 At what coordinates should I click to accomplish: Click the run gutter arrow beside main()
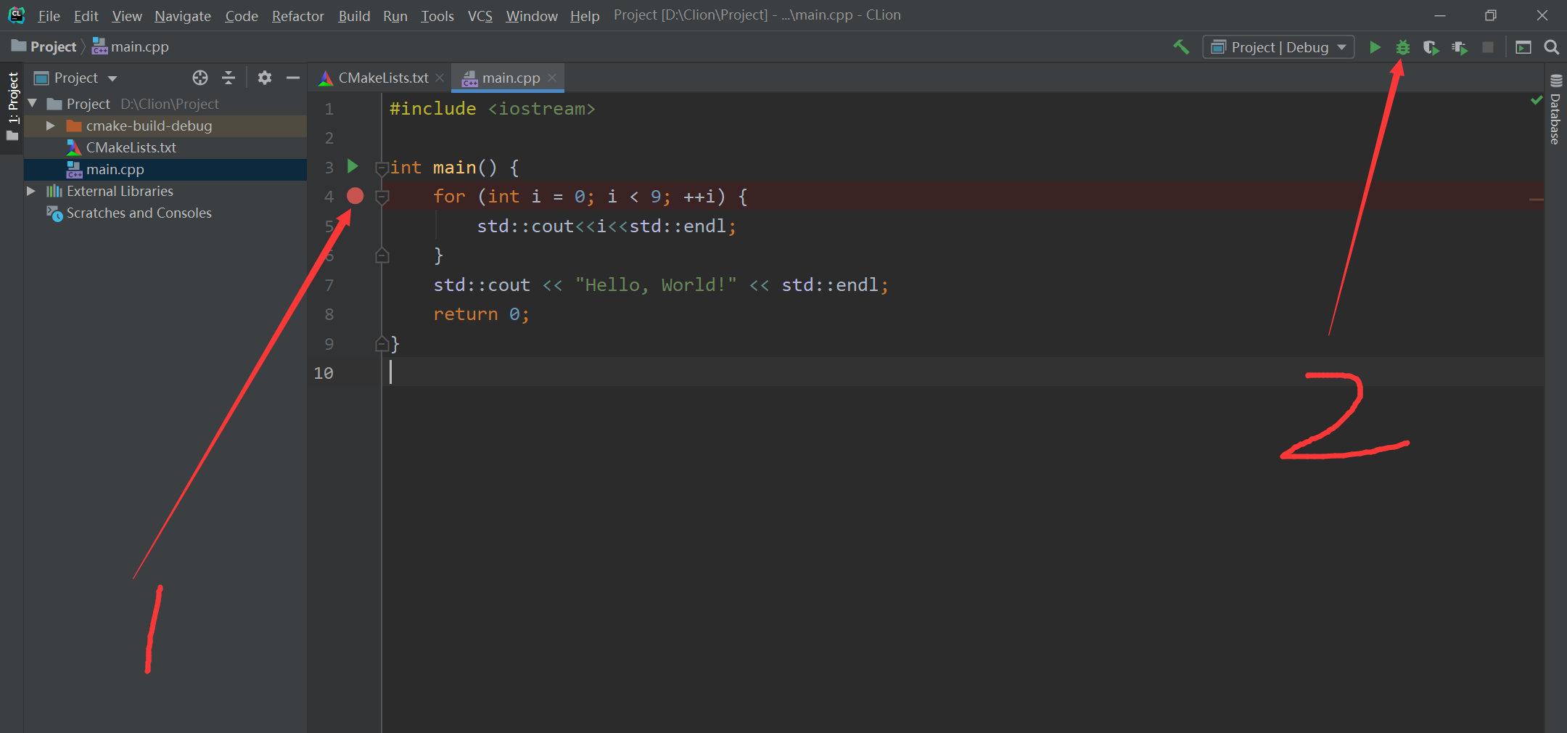[353, 166]
